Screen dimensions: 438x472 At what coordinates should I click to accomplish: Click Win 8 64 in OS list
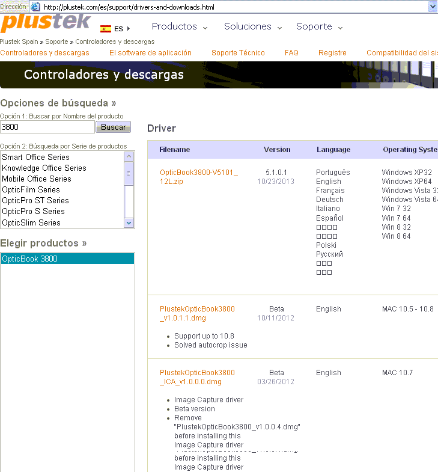(x=396, y=236)
